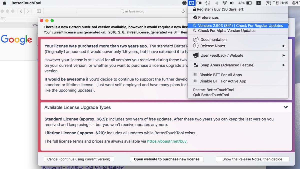Click the info icon beside Release Notes

[196, 46]
